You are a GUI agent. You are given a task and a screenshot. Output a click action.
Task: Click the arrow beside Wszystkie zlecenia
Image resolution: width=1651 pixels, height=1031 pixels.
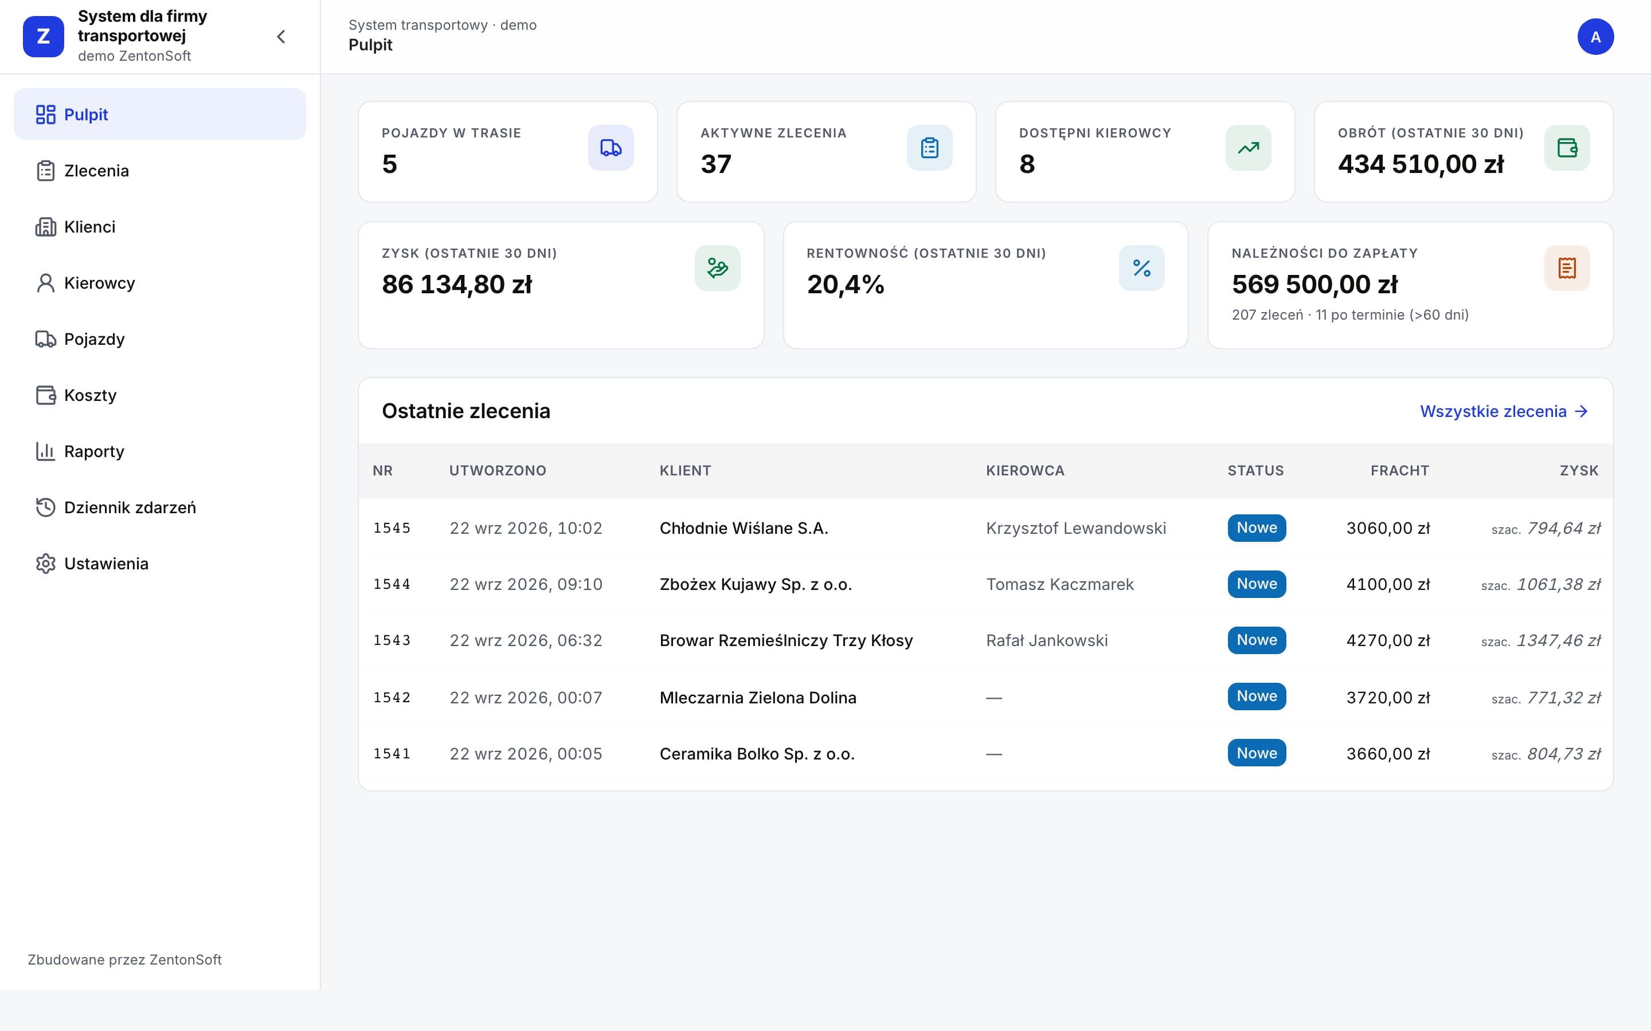(1582, 411)
